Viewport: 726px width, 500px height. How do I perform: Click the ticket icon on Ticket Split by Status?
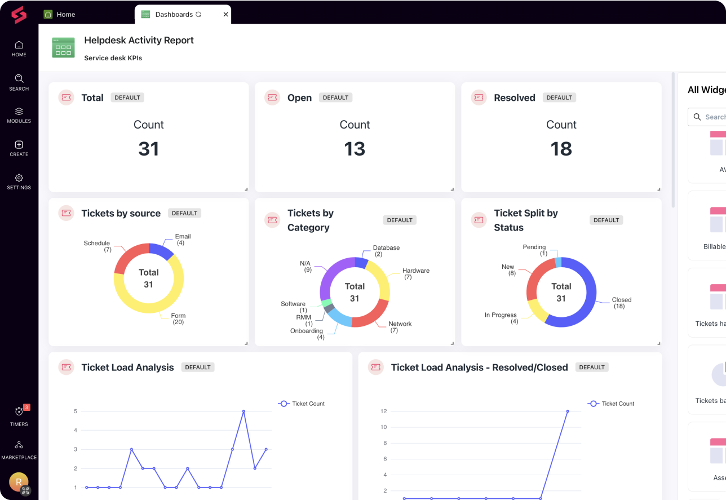(479, 220)
